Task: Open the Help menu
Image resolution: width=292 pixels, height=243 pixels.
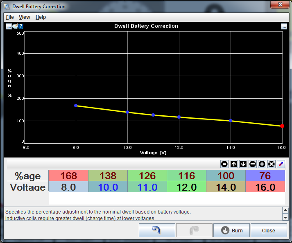Action: coord(41,17)
